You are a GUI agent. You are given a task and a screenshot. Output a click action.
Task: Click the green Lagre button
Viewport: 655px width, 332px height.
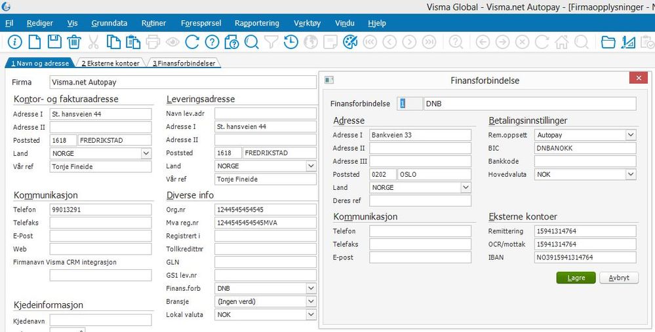coord(576,278)
